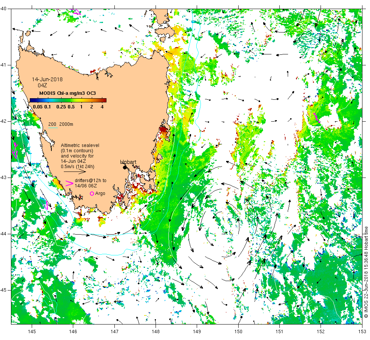Click the '0.25' colorbar tick value
This screenshot has height=340, width=370.
pos(61,107)
